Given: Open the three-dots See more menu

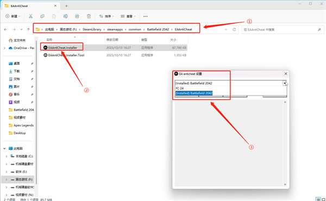Looking at the screenshot, I should [x=145, y=16].
